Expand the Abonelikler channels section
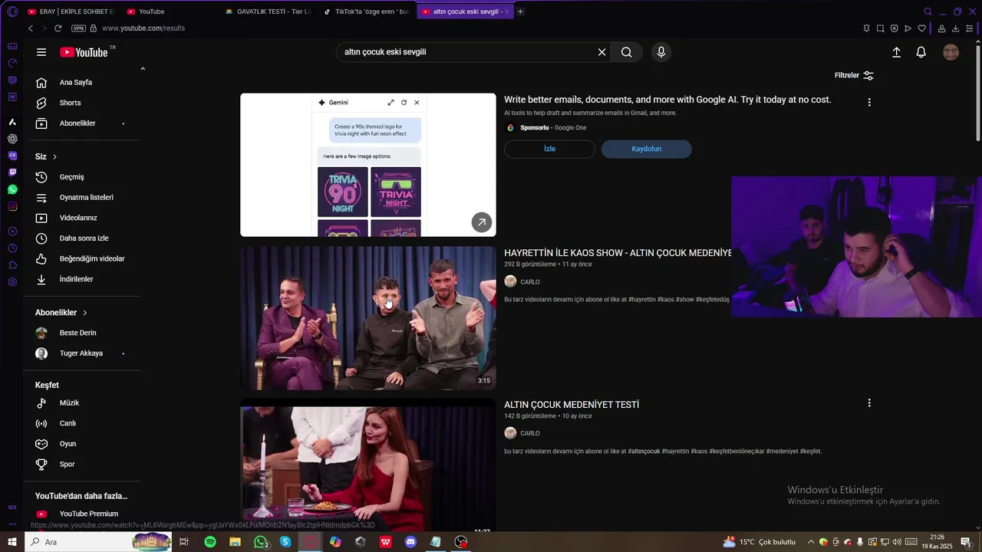982x552 pixels. pyautogui.click(x=61, y=313)
